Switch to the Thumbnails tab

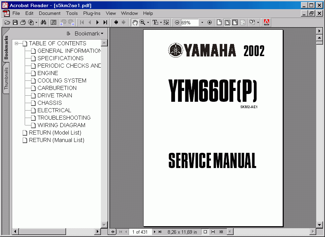(x=6, y=78)
